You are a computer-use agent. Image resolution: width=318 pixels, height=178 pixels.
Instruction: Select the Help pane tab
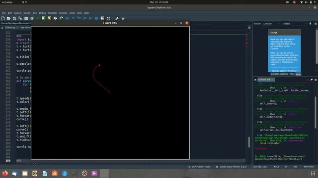tap(298, 74)
